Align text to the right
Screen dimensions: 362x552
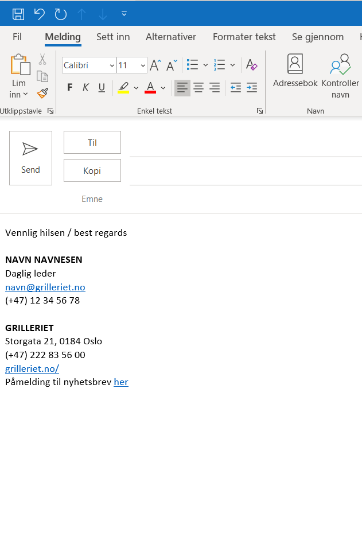(x=215, y=88)
